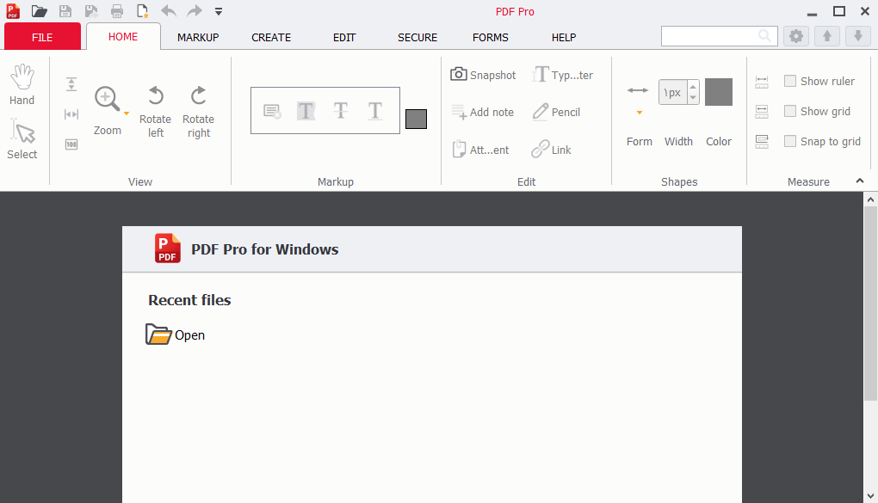The image size is (878, 503).
Task: Click the previous result up arrow button
Action: coord(827,36)
